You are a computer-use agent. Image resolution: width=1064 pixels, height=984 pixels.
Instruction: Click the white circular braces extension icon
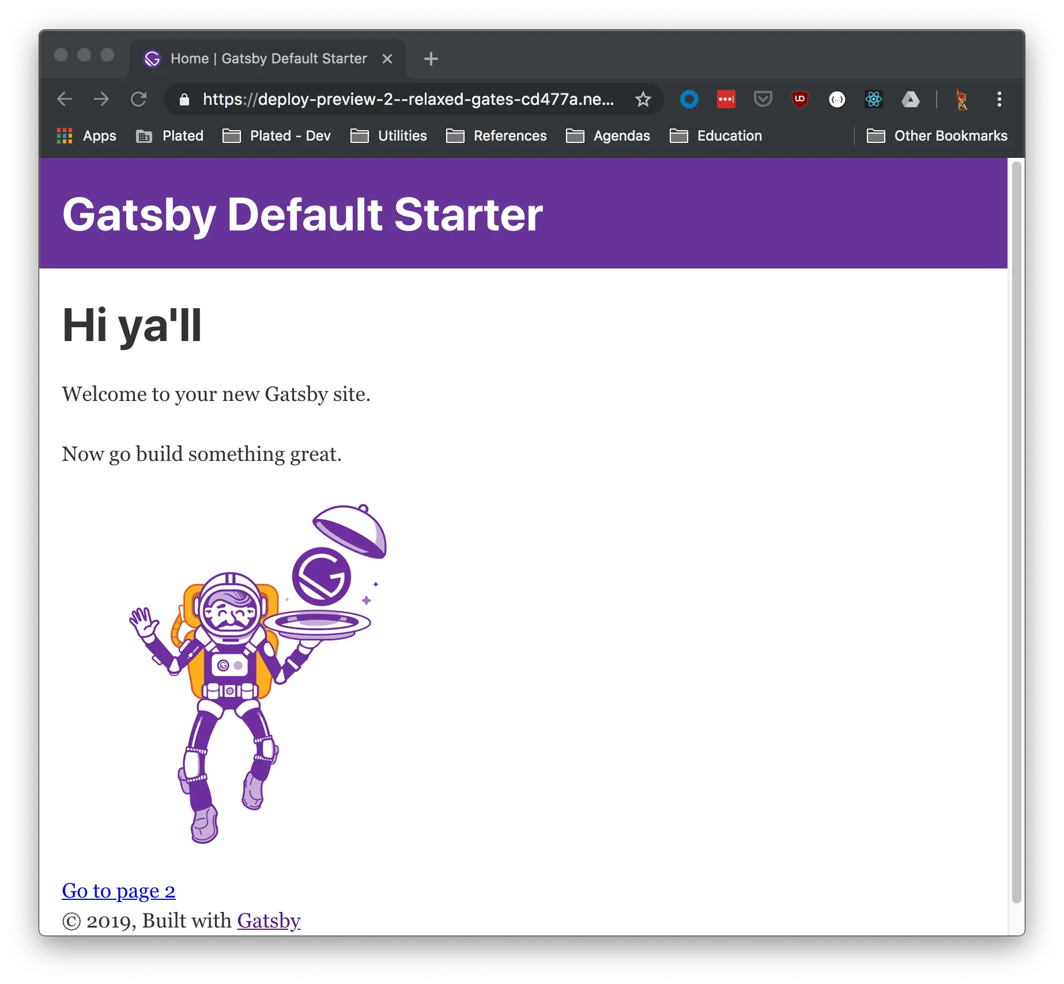click(x=837, y=100)
